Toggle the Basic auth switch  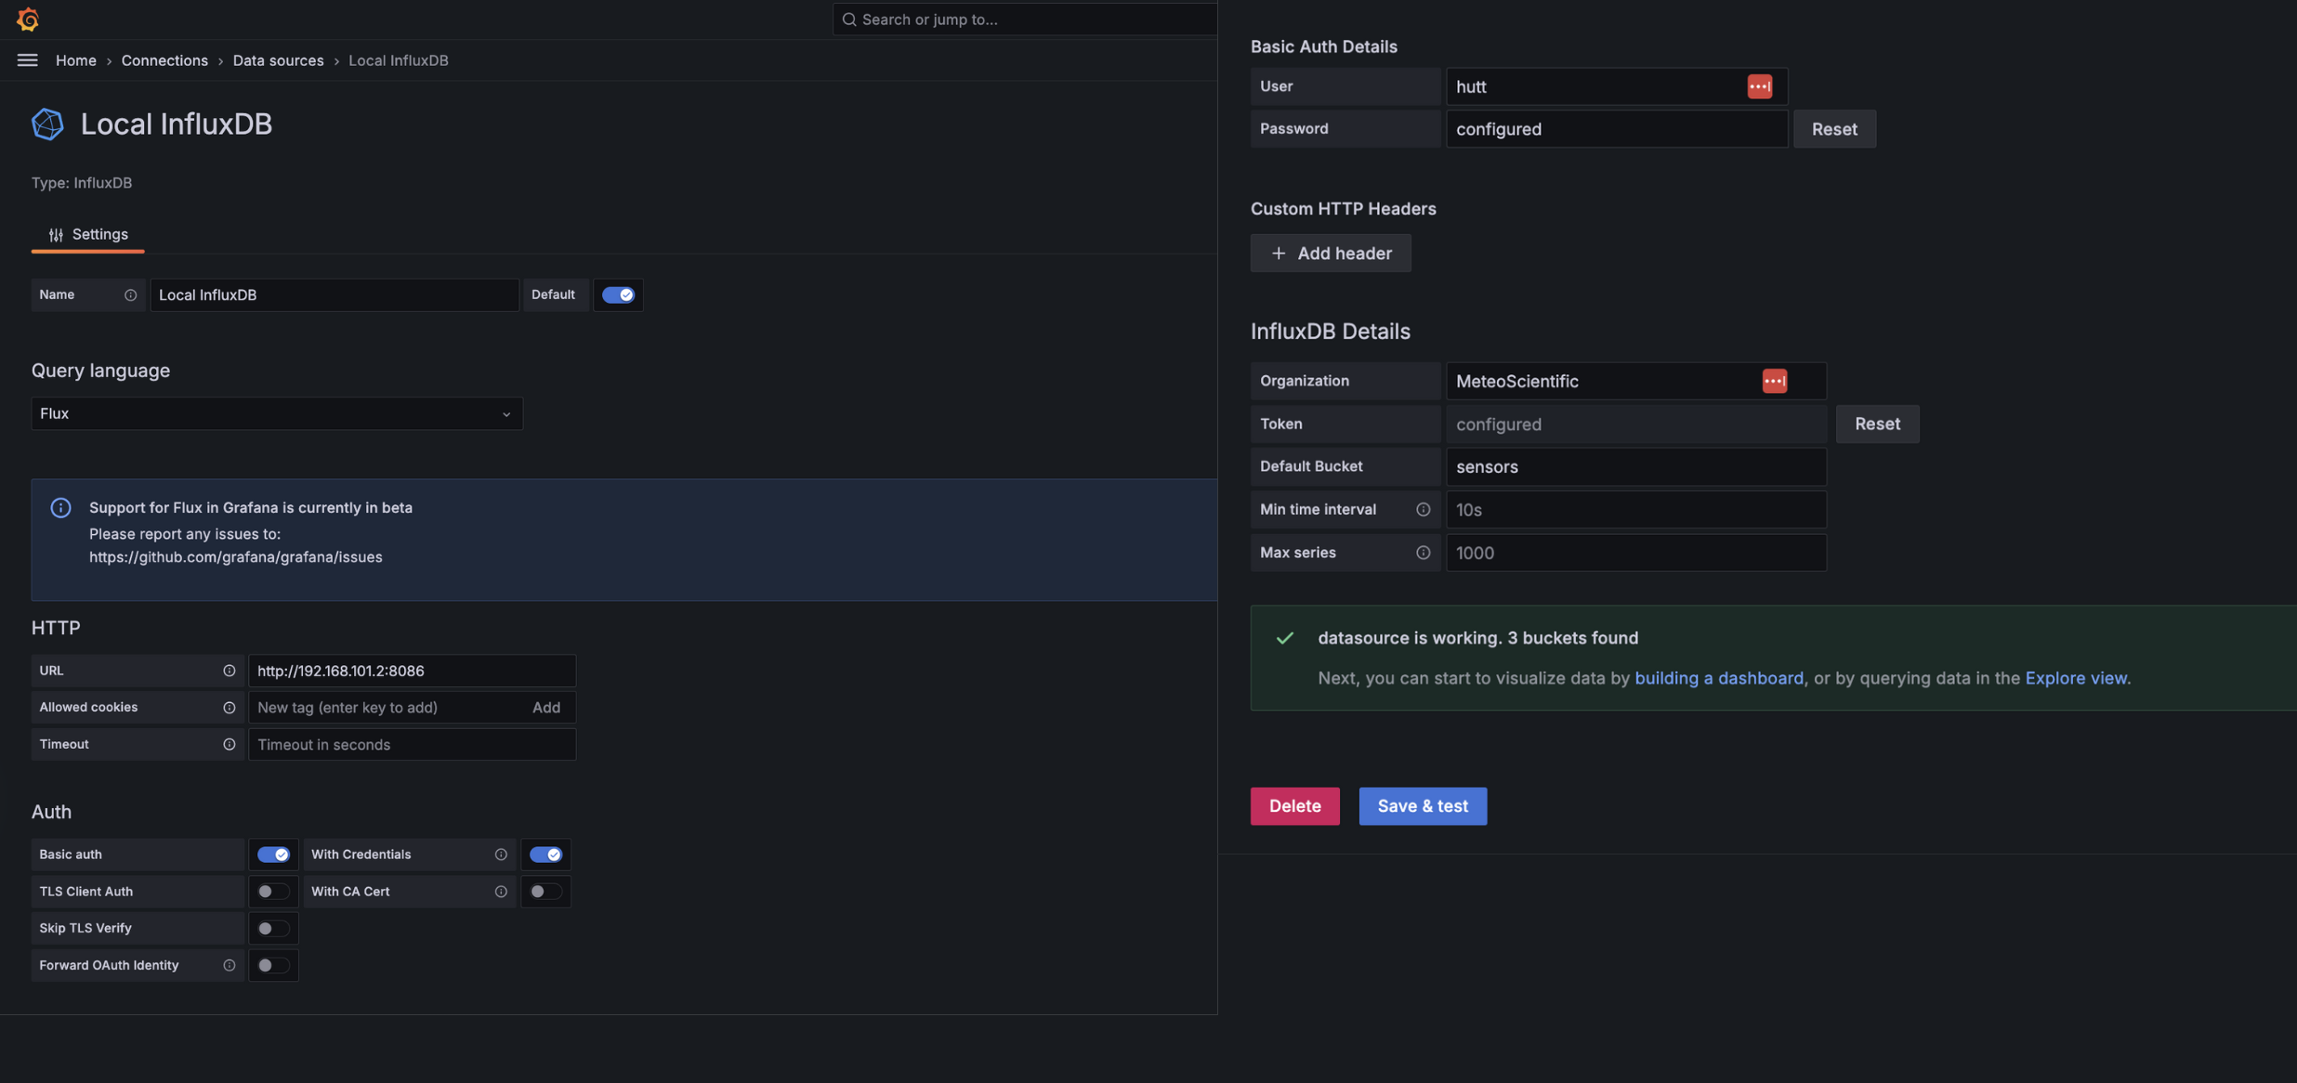pyautogui.click(x=273, y=855)
